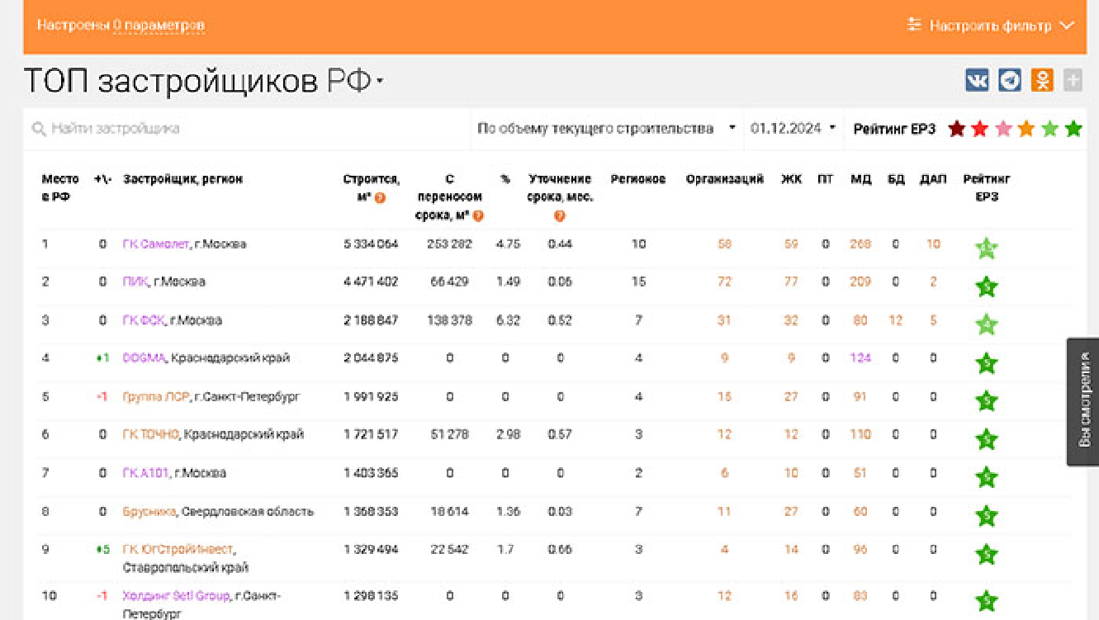Image resolution: width=1099 pixels, height=620 pixels.
Task: Click МД value 110 in ГК ТОЧНО row
Action: click(x=860, y=434)
